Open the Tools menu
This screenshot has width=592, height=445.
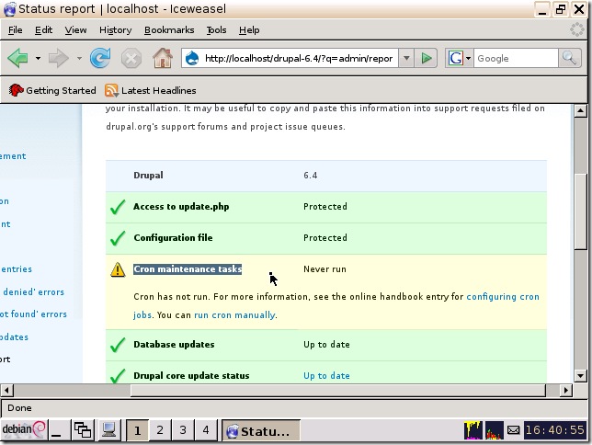[x=216, y=29]
